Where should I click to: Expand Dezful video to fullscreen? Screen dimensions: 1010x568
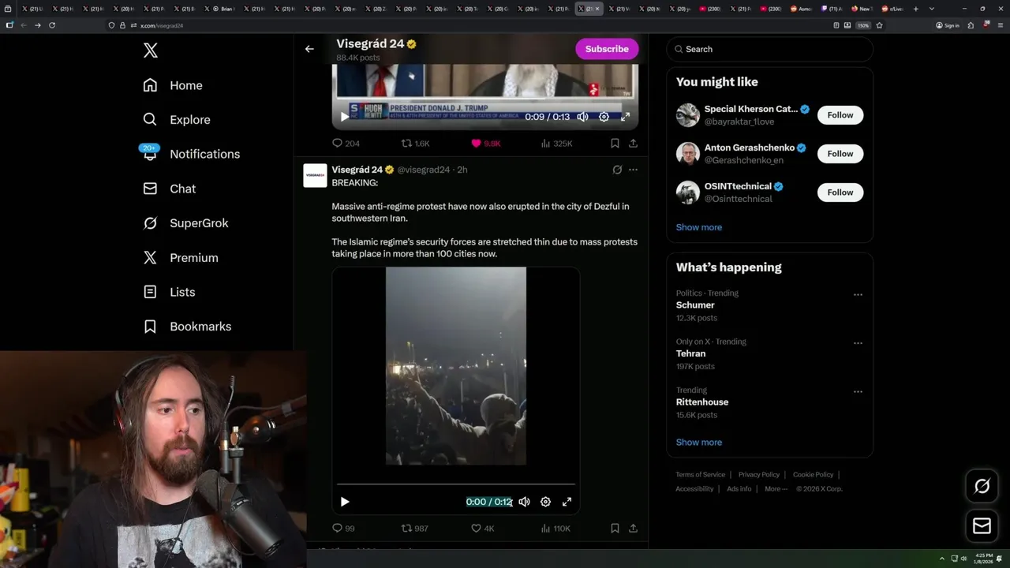[x=567, y=502]
